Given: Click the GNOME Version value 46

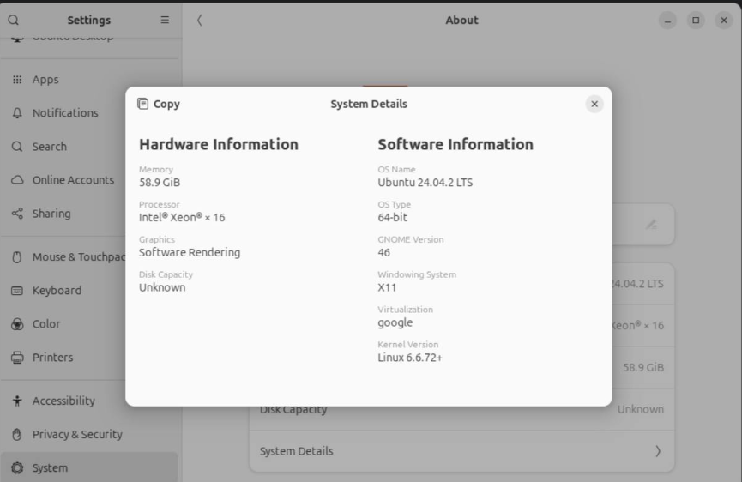Looking at the screenshot, I should click(383, 253).
